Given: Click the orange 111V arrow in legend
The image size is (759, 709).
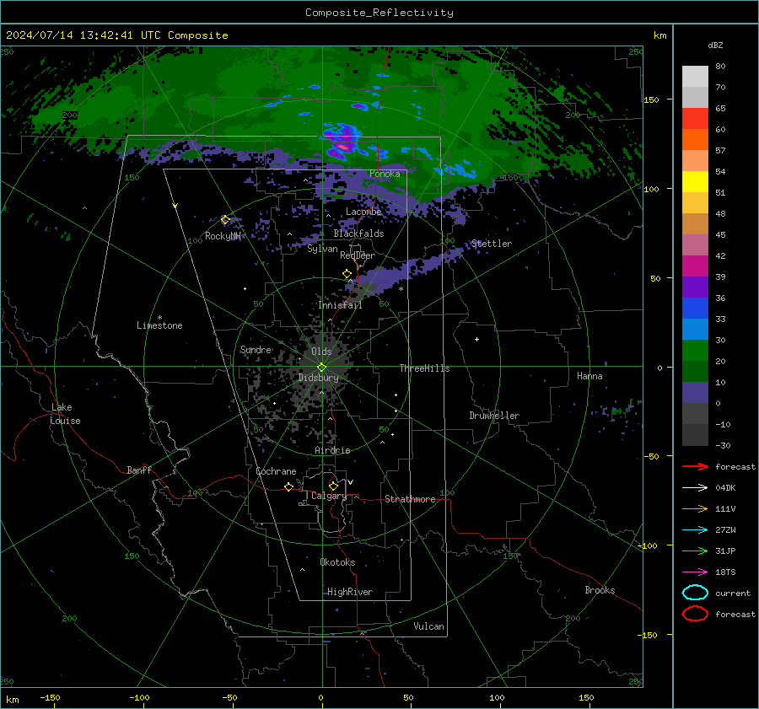Looking at the screenshot, I should coord(695,508).
